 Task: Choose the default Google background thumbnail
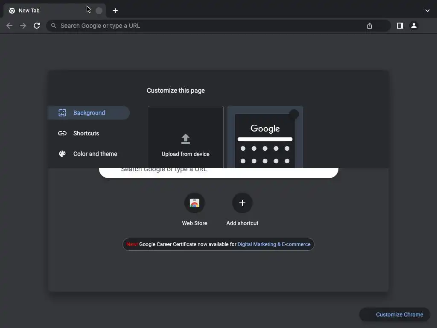[x=265, y=137]
